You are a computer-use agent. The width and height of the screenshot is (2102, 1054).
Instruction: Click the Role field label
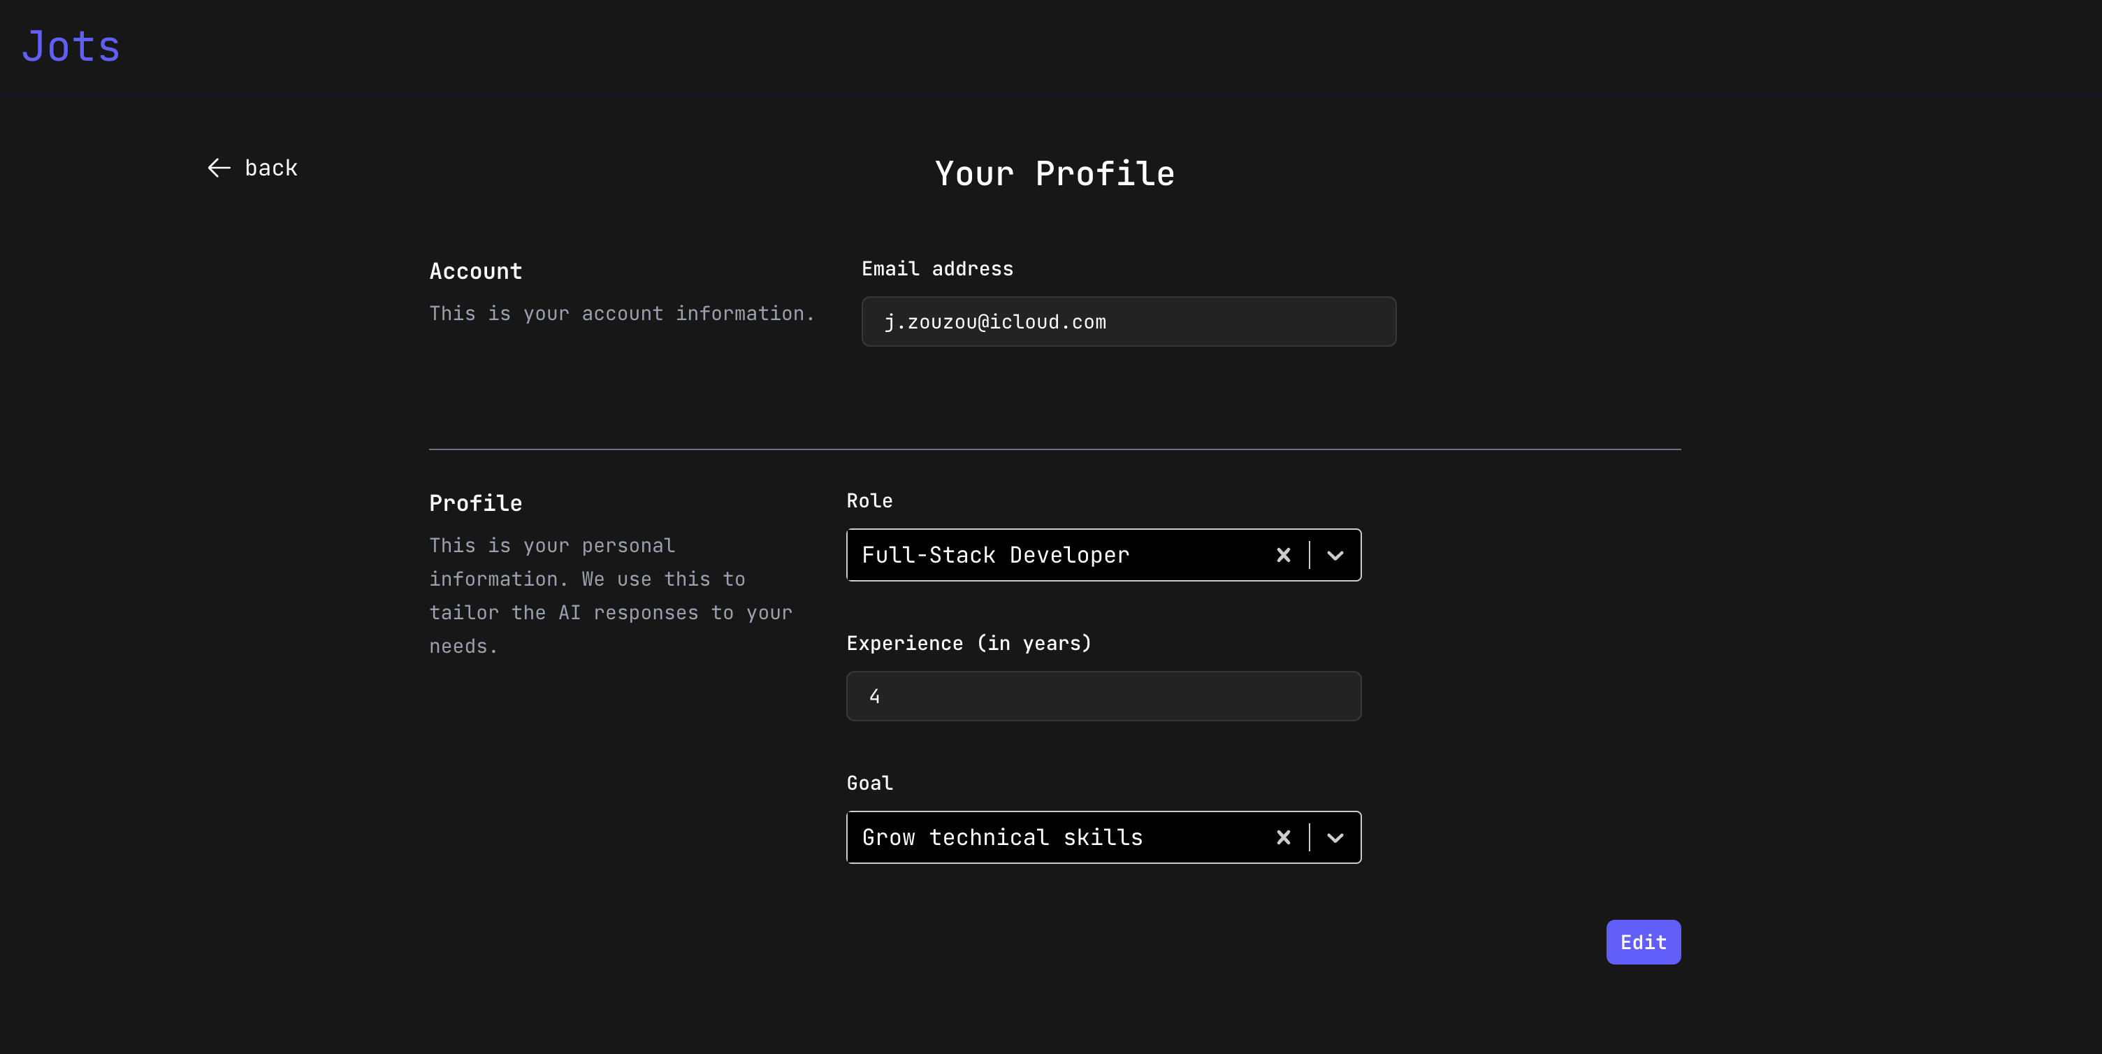(869, 500)
